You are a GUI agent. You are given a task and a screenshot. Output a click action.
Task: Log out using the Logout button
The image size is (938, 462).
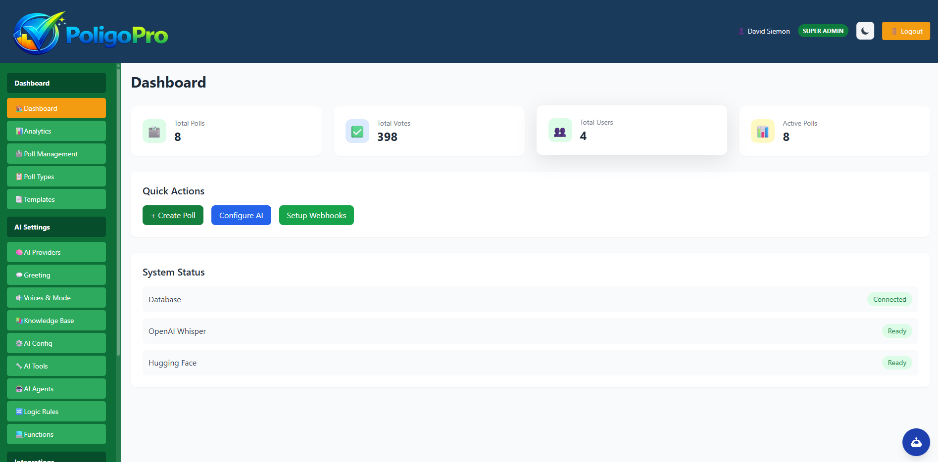(x=906, y=31)
